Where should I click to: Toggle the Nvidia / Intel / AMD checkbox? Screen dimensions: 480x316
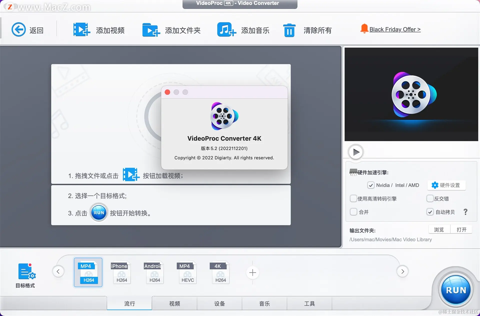371,185
